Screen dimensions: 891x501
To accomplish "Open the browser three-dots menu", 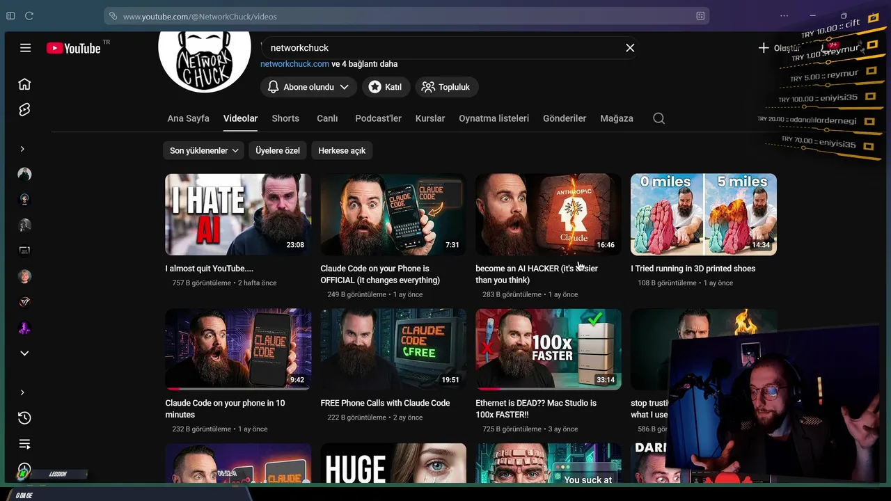I will coord(784,15).
